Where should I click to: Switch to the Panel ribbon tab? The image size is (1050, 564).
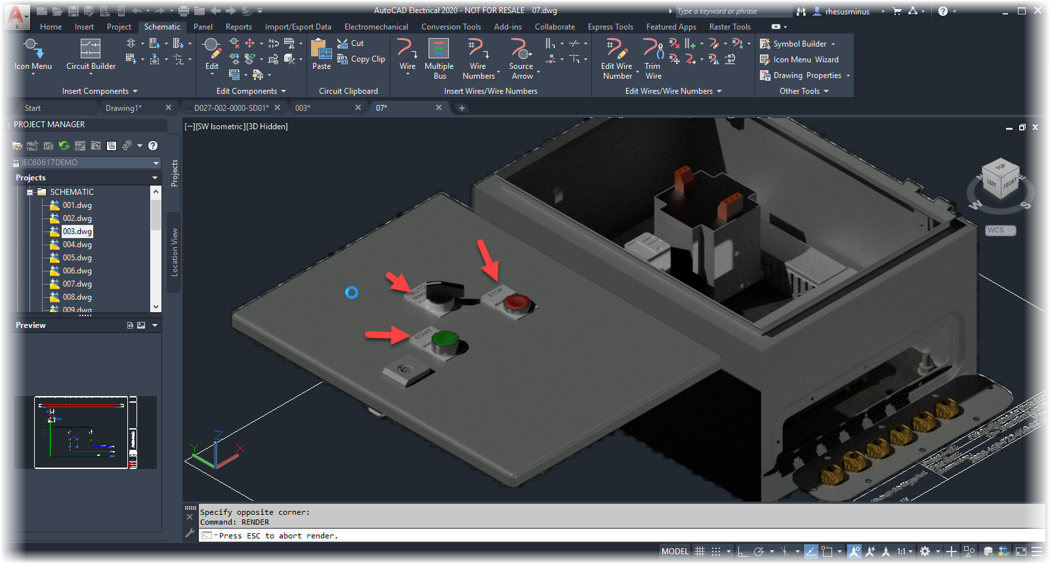click(x=203, y=27)
